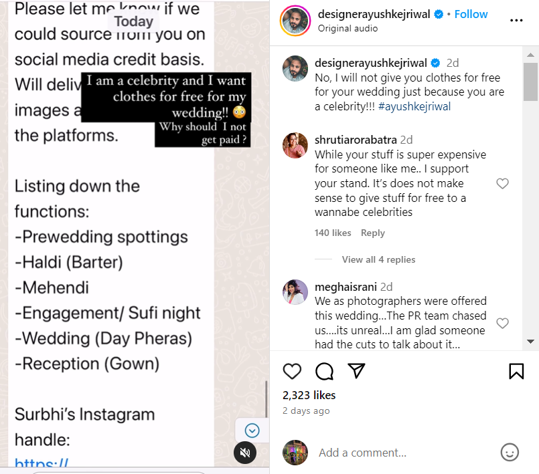539x474 pixels.
Task: Open designerayushkejriwal's header profile picture
Action: (x=295, y=21)
